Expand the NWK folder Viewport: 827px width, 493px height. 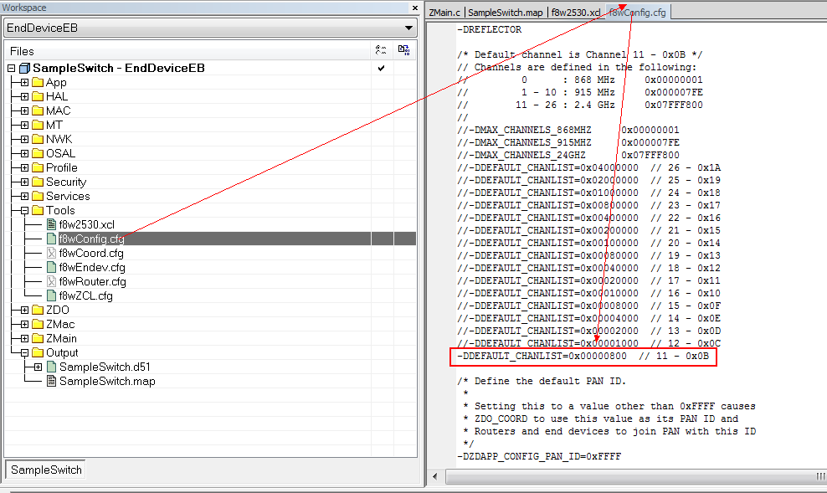coord(25,140)
